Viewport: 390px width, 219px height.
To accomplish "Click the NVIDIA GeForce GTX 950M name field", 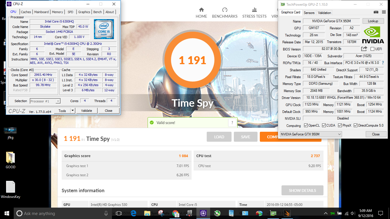I will click(331, 21).
